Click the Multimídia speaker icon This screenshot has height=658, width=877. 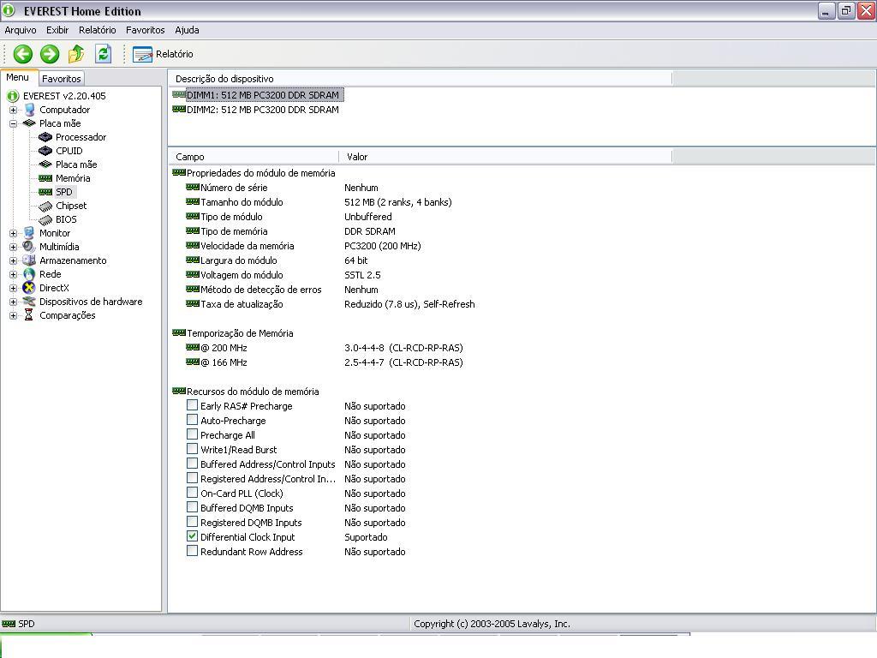coord(29,247)
